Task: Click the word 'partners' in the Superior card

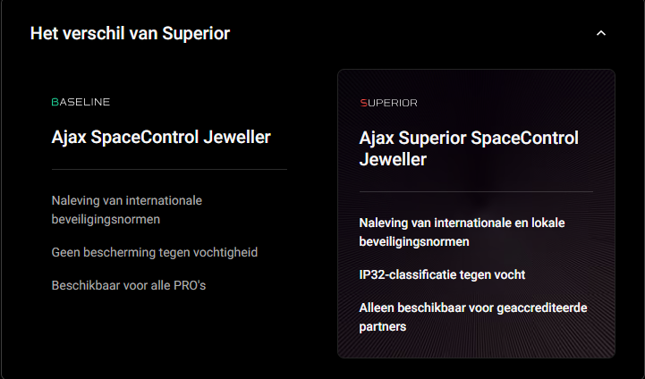Action: point(383,326)
